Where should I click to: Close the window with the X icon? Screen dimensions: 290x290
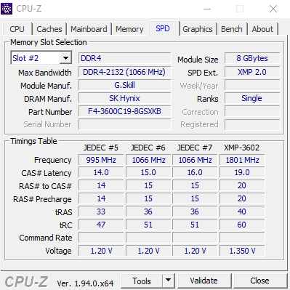tap(273, 9)
